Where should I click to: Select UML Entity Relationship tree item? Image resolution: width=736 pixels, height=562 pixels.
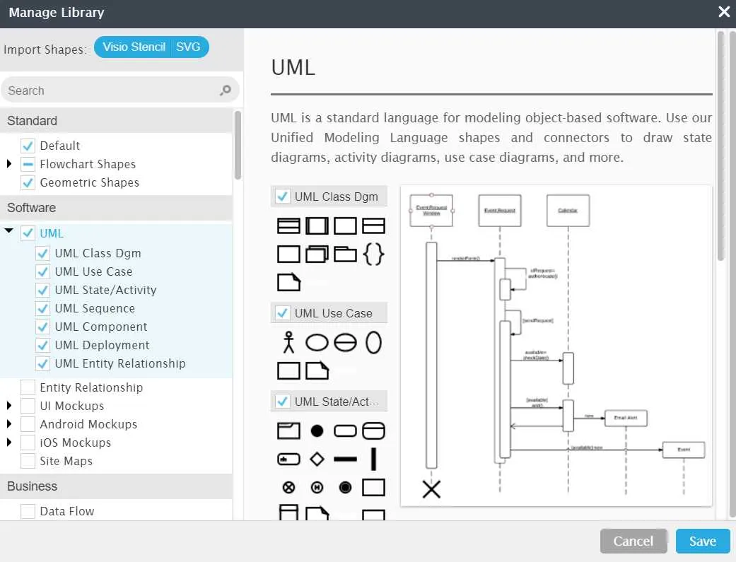click(120, 363)
